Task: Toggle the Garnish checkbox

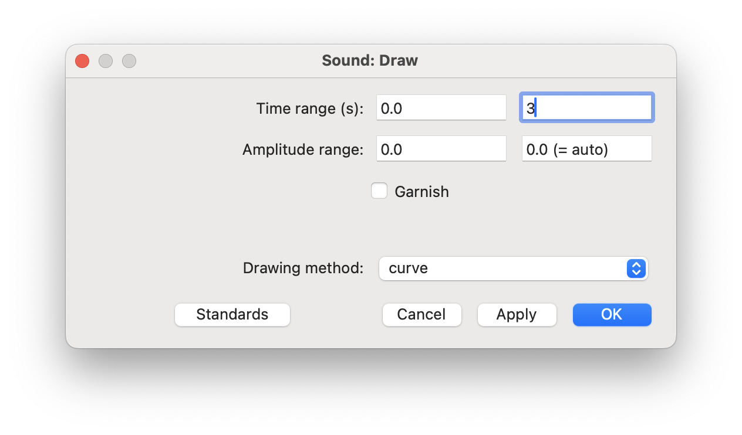Action: (379, 191)
